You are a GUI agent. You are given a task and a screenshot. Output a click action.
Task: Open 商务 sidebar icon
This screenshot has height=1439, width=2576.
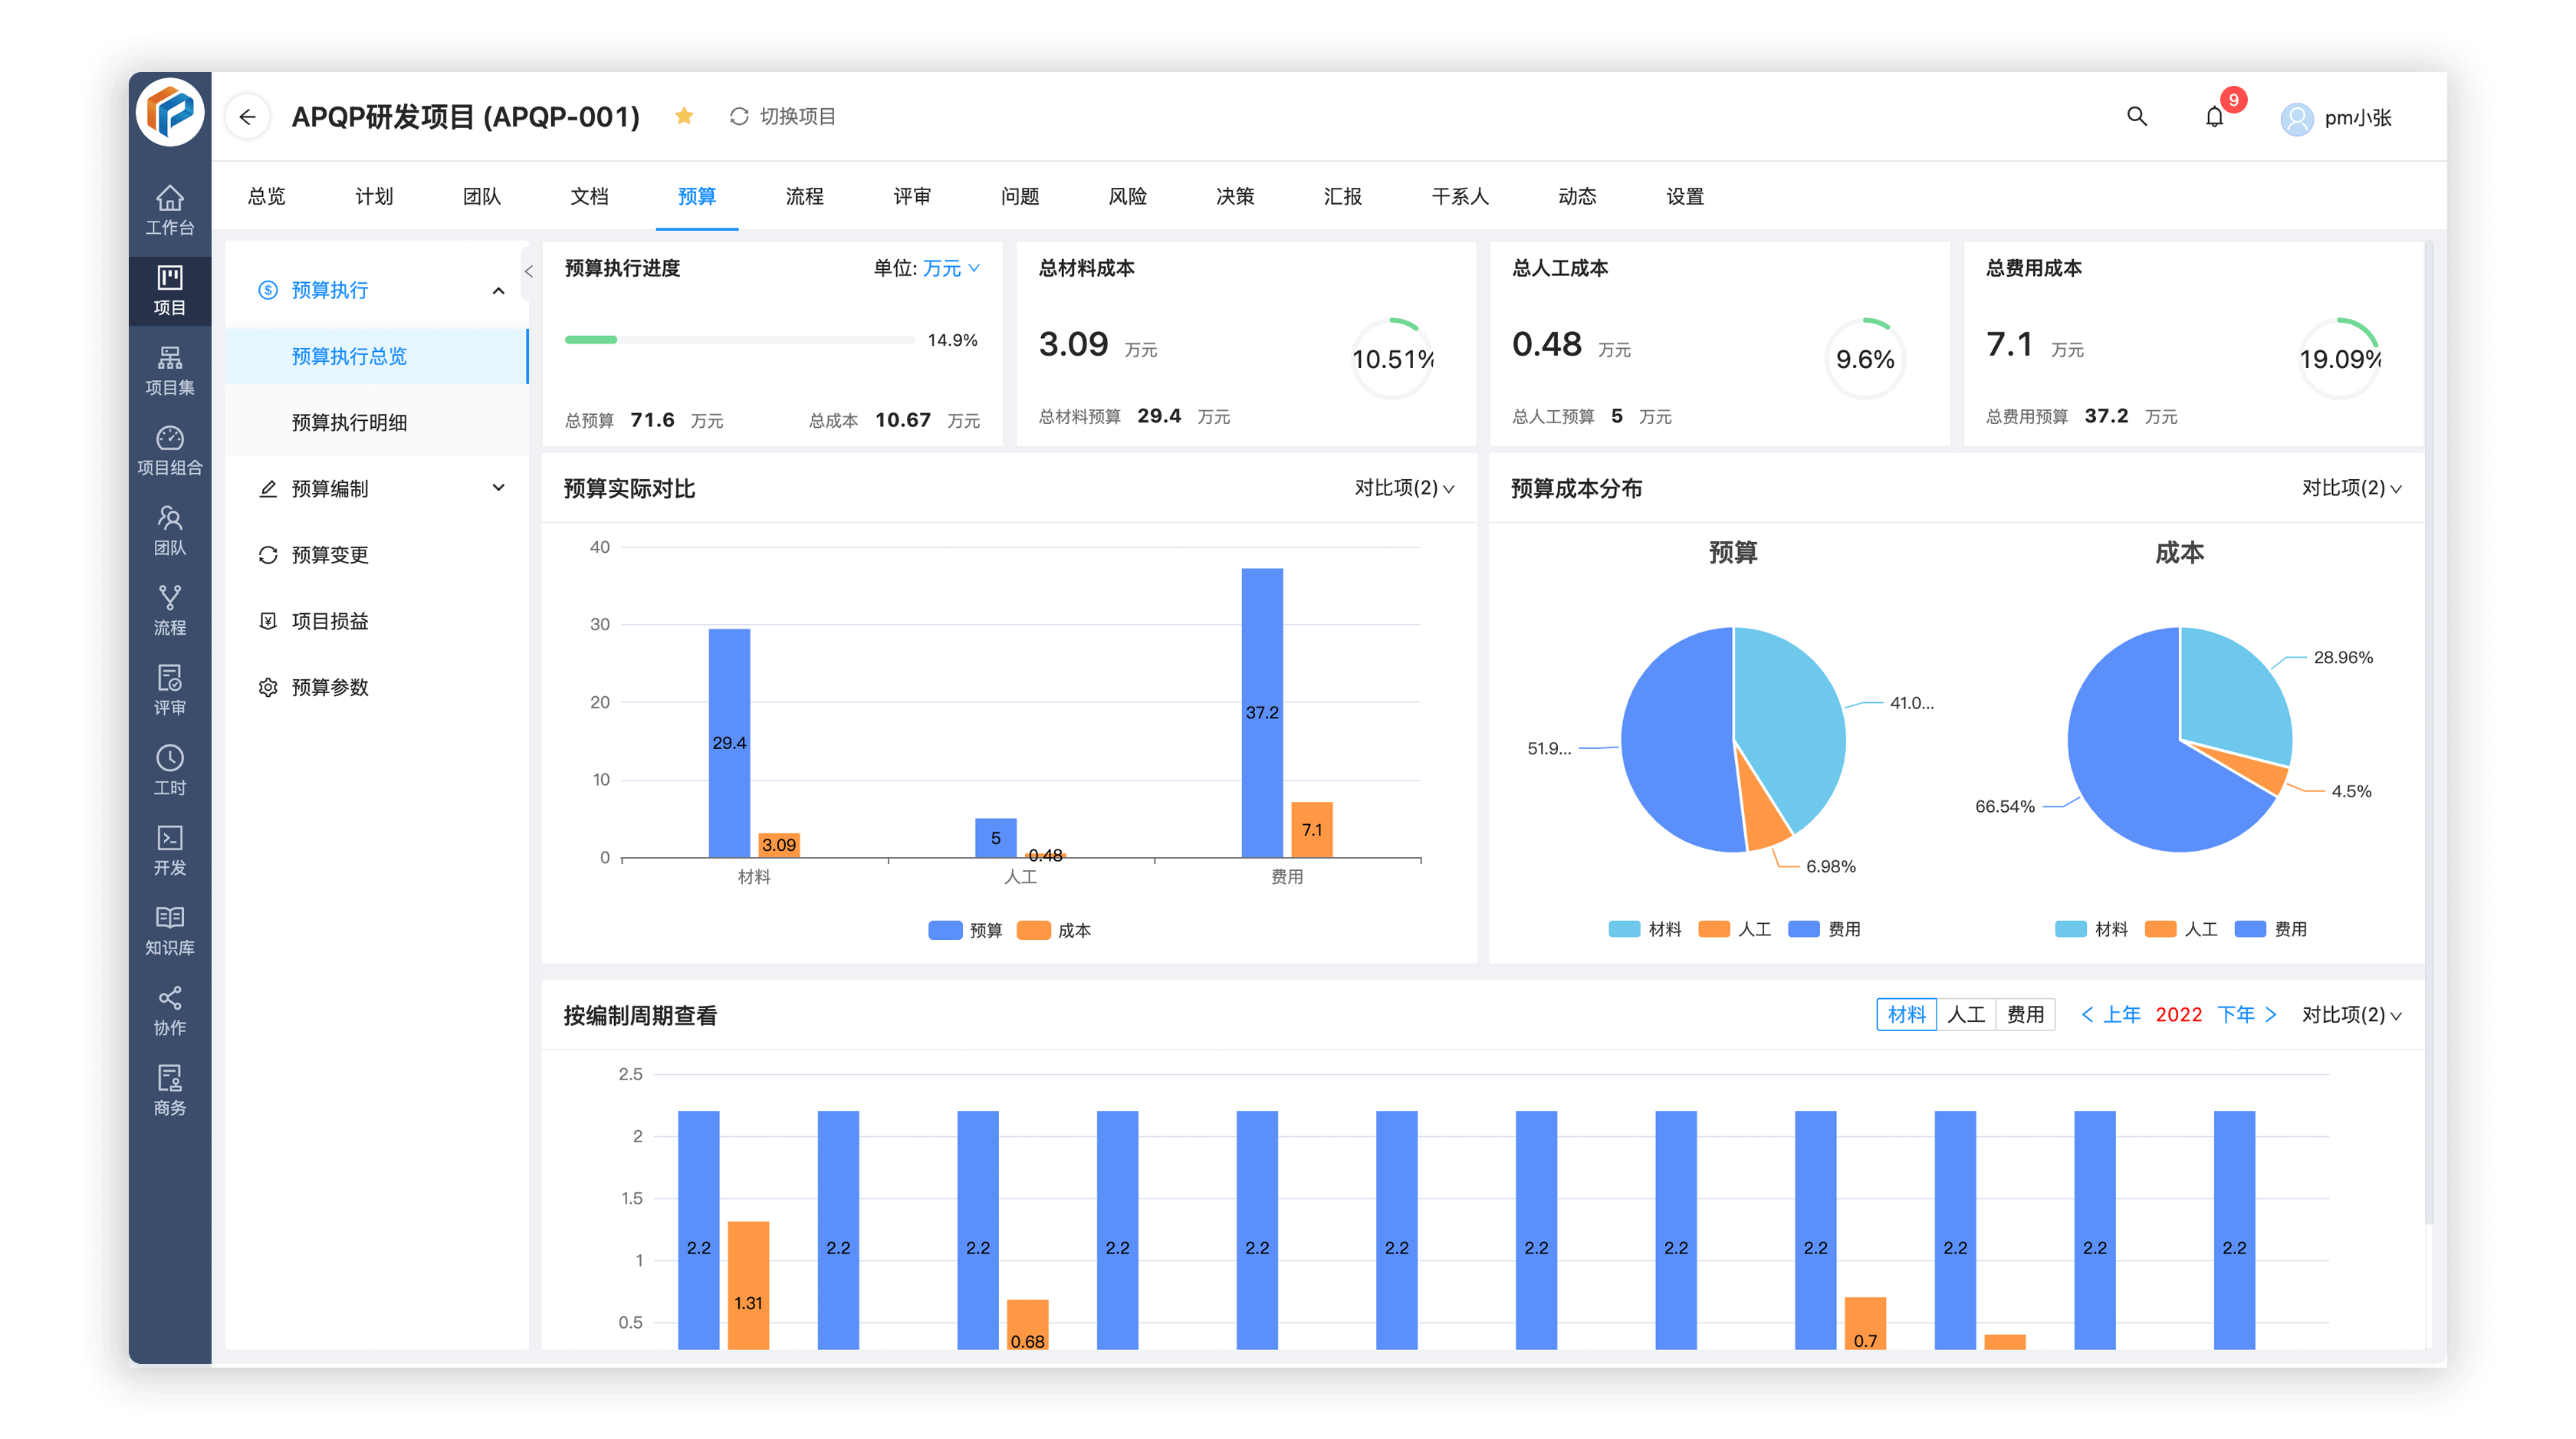[x=169, y=1090]
